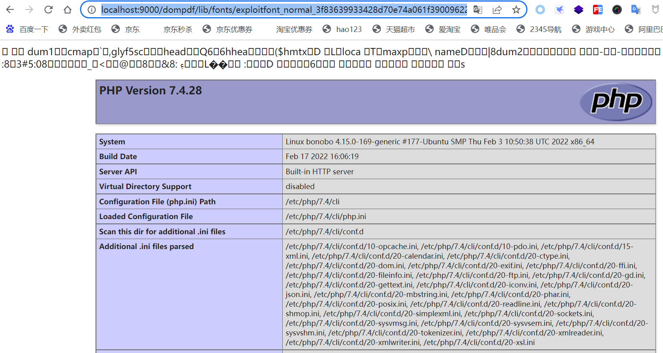Click the disabled value
Viewport: 663px width, 353px height.
(300, 186)
